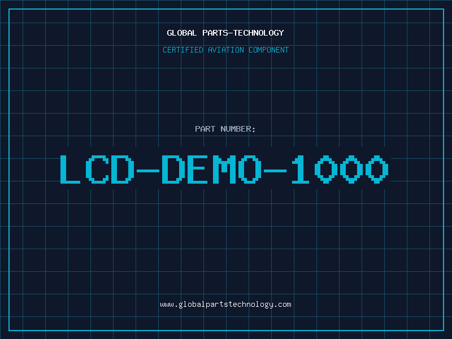
Task: Click the DEMO segment of the part number
Action: [x=211, y=169]
